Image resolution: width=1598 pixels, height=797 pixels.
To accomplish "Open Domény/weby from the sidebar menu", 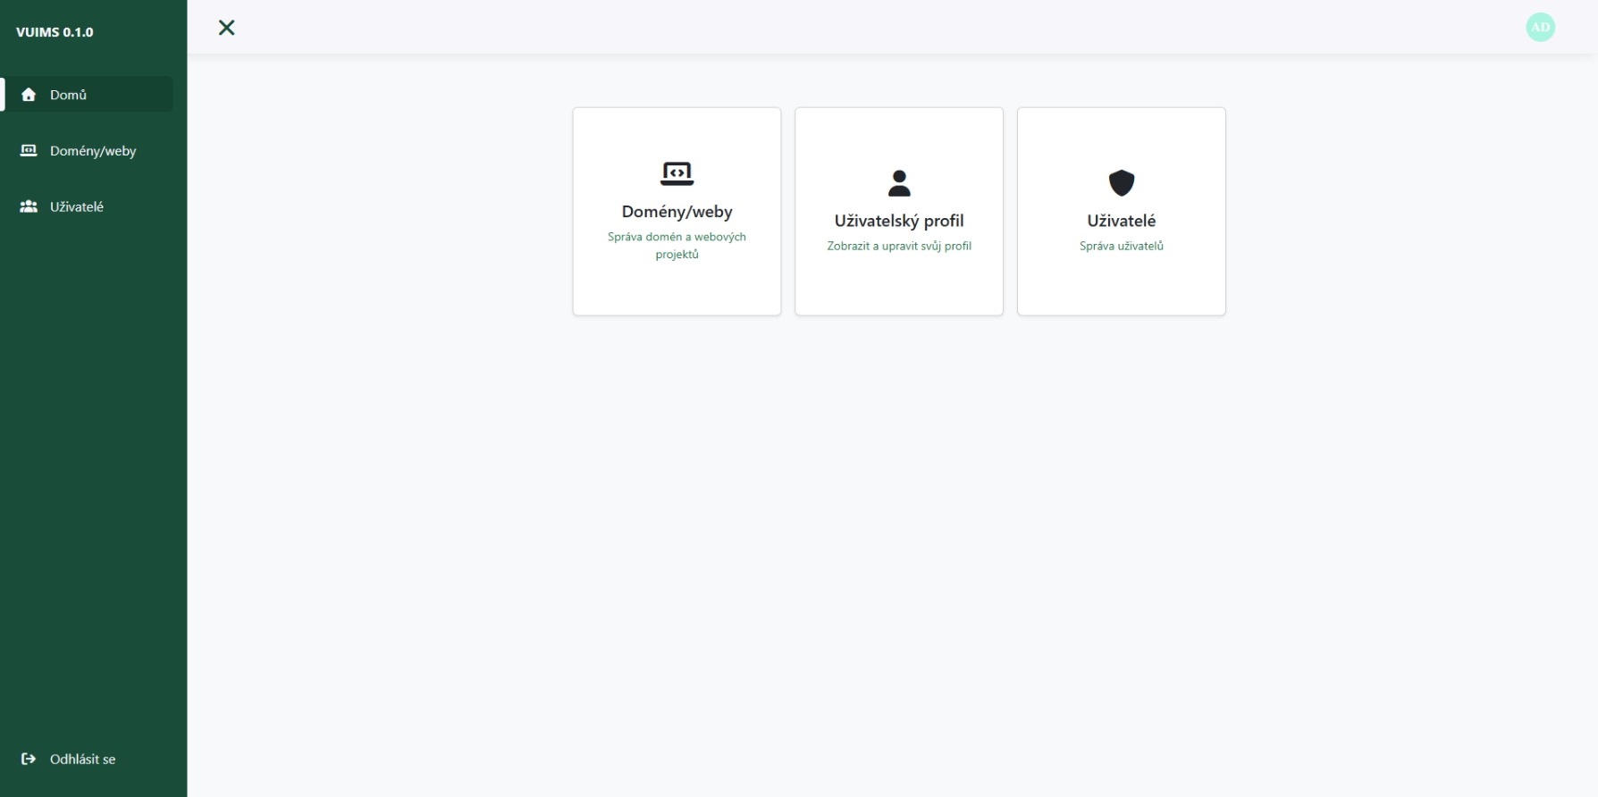I will 93,151.
